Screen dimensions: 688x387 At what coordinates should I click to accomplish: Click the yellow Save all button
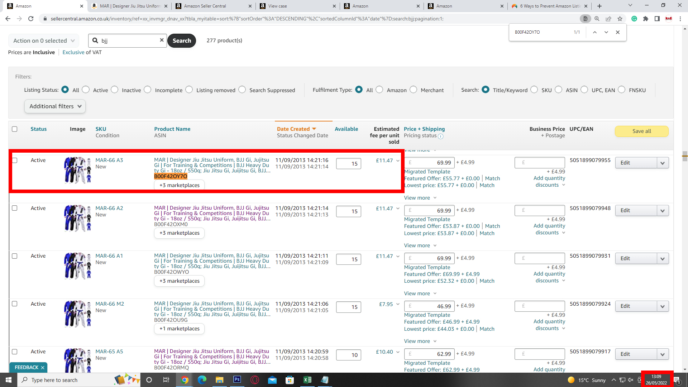point(641,131)
